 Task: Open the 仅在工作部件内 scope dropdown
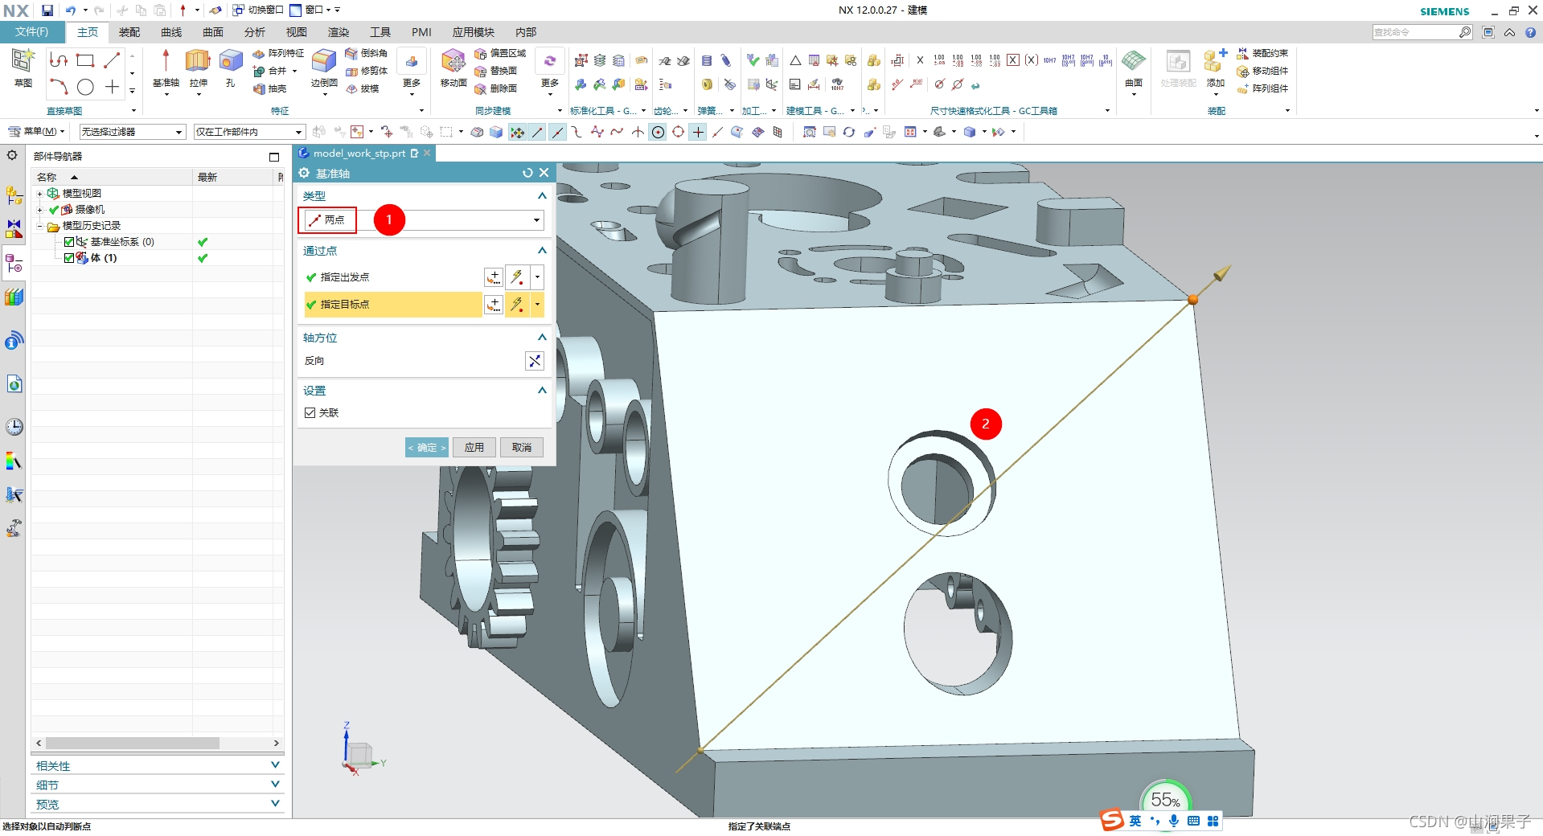(249, 132)
